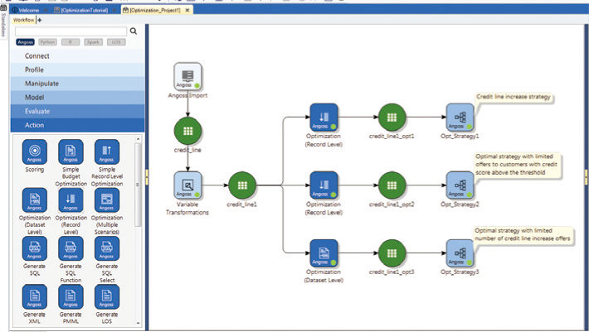Select the Generate LOS icon
Viewport: 589px width, 332px height.
tap(107, 296)
